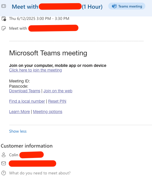Image resolution: width=152 pixels, height=177 pixels.
Task: Open the Teams meeting badge
Action: tap(127, 6)
